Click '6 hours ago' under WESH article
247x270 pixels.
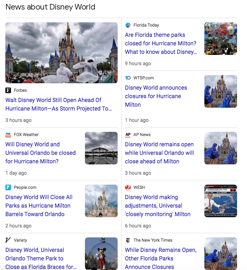point(138,226)
